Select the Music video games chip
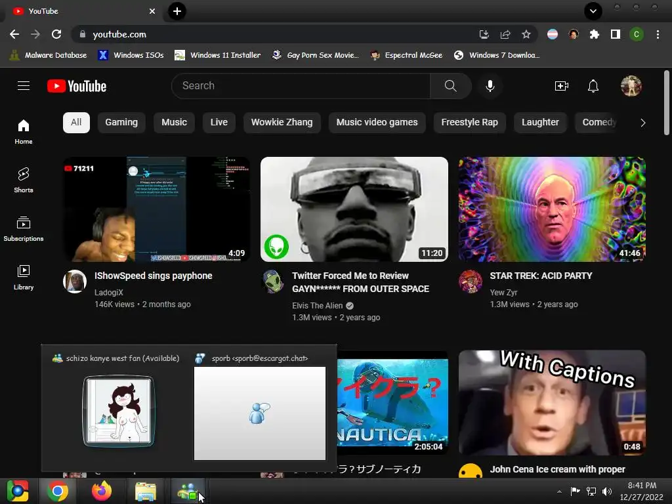 [377, 123]
